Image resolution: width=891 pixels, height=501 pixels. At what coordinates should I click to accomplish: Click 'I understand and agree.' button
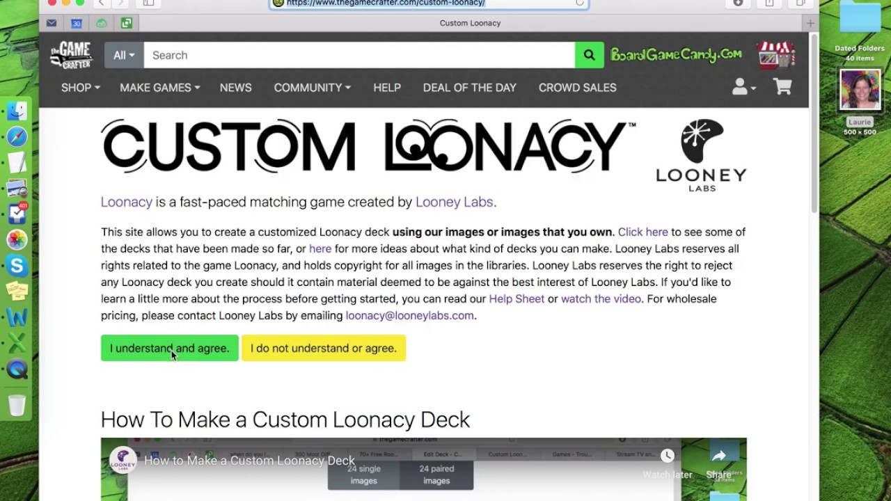169,348
